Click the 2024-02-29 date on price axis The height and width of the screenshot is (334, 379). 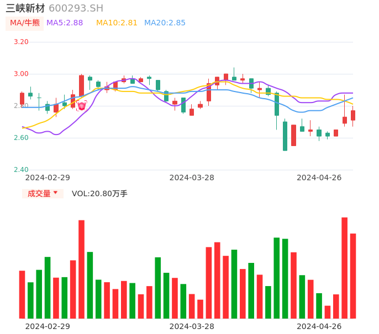[x=48, y=177]
